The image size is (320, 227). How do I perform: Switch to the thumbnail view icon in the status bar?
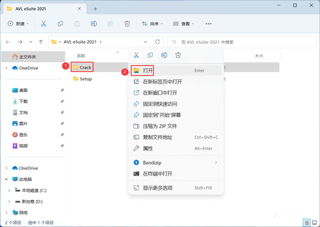pyautogui.click(x=315, y=222)
